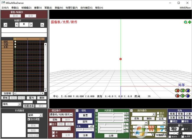Jump to the next keyframe with >. button
This screenshot has height=139, width=192.
click(42, 25)
